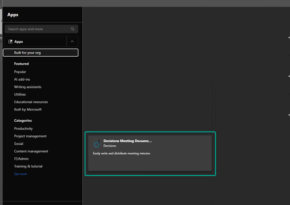Open Educational resources
This screenshot has width=290, height=205.
click(x=31, y=102)
